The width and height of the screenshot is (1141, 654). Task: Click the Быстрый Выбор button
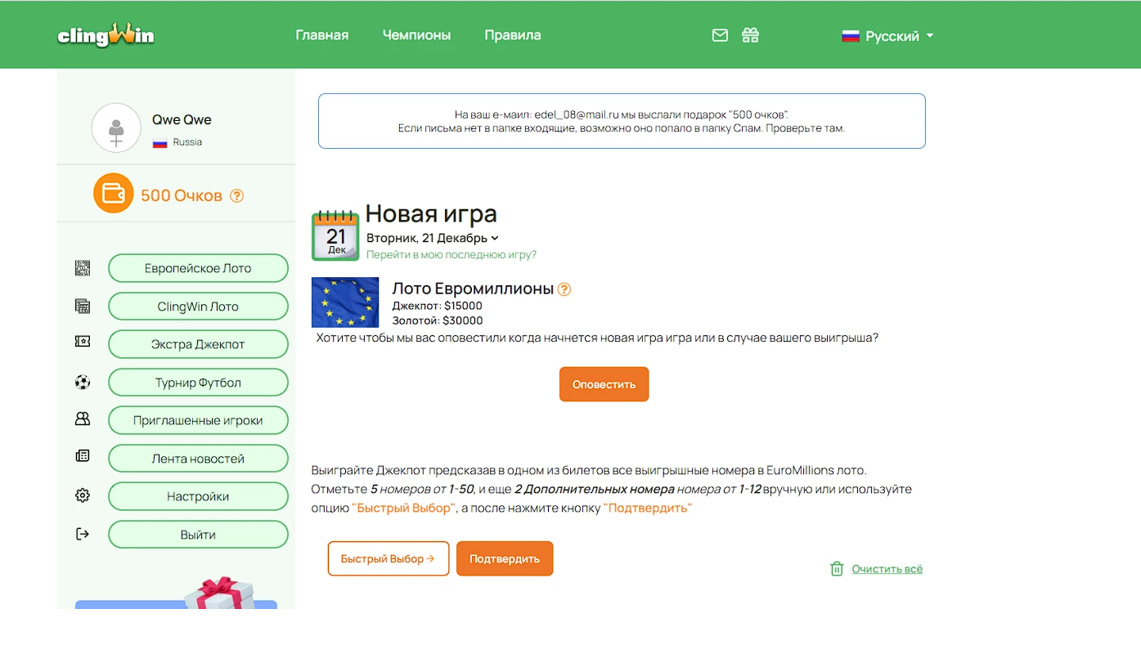[x=389, y=558]
